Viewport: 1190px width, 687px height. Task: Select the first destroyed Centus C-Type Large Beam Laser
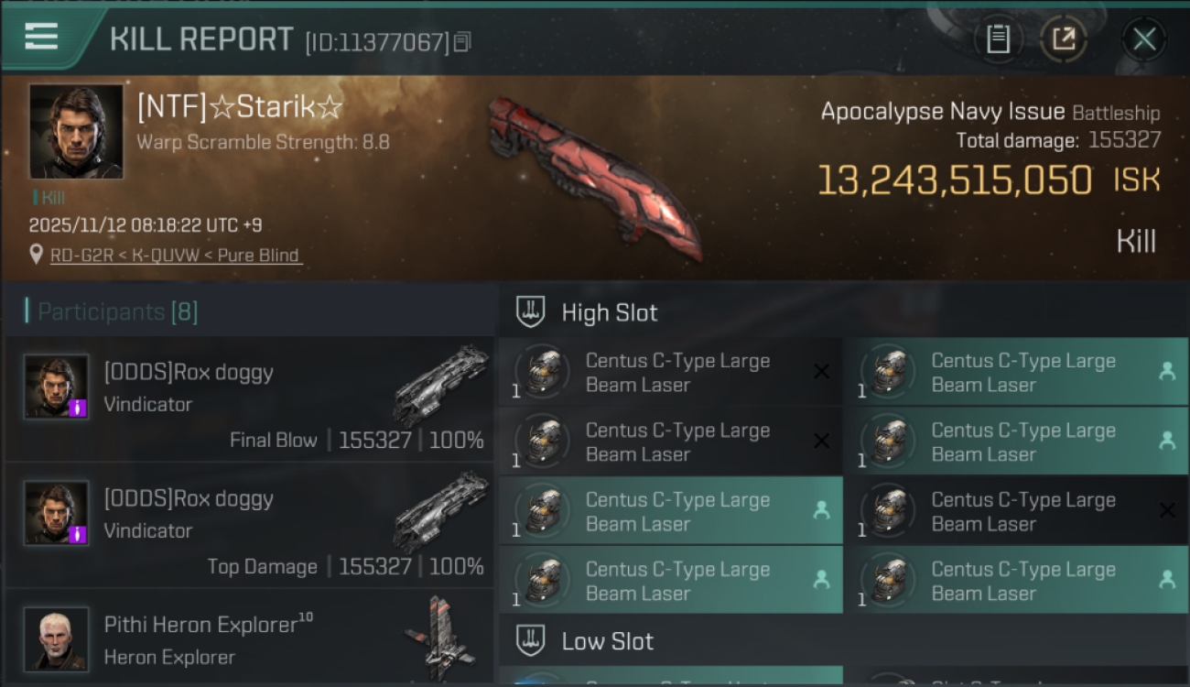671,372
